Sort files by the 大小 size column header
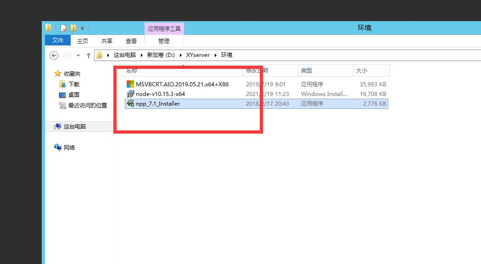 pyautogui.click(x=361, y=71)
